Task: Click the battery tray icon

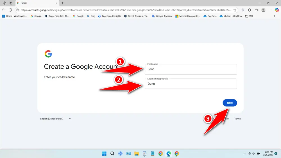Action: click(x=259, y=154)
